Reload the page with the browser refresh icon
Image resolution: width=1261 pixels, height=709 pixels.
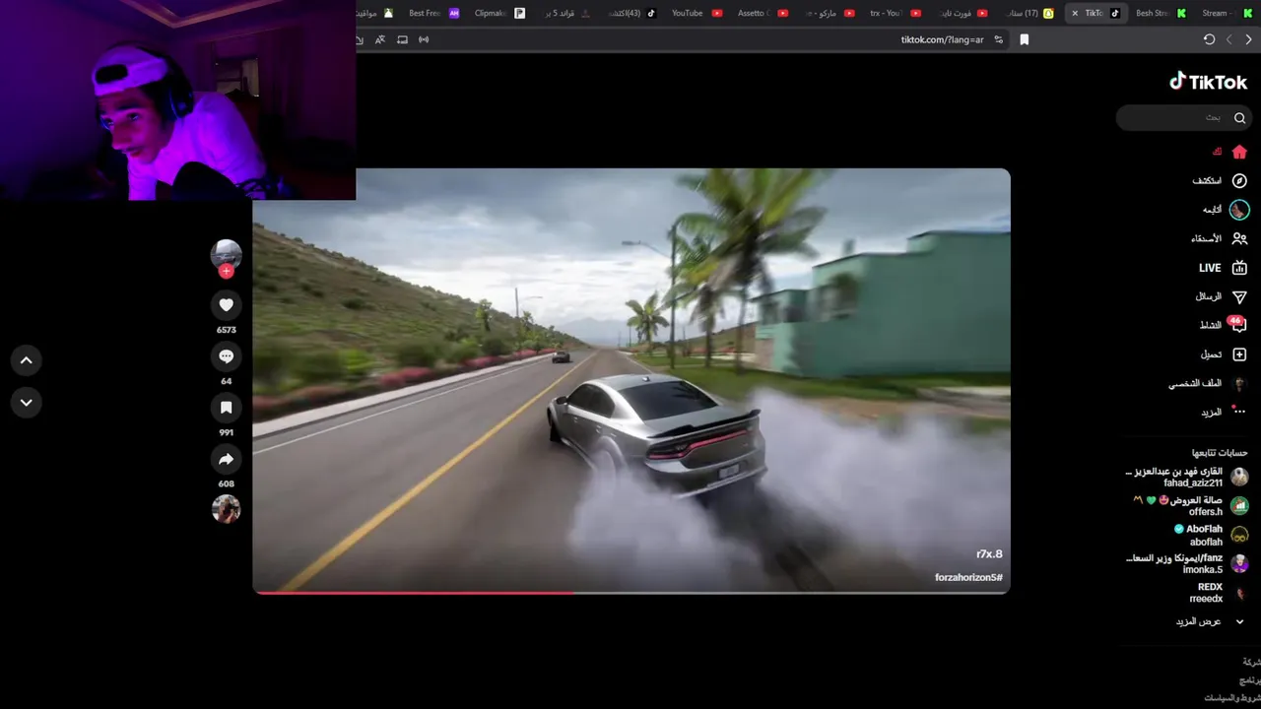1209,39
